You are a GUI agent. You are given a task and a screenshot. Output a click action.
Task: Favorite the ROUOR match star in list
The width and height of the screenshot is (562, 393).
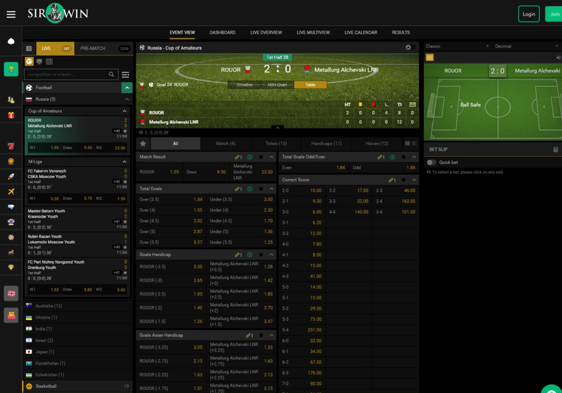[125, 131]
